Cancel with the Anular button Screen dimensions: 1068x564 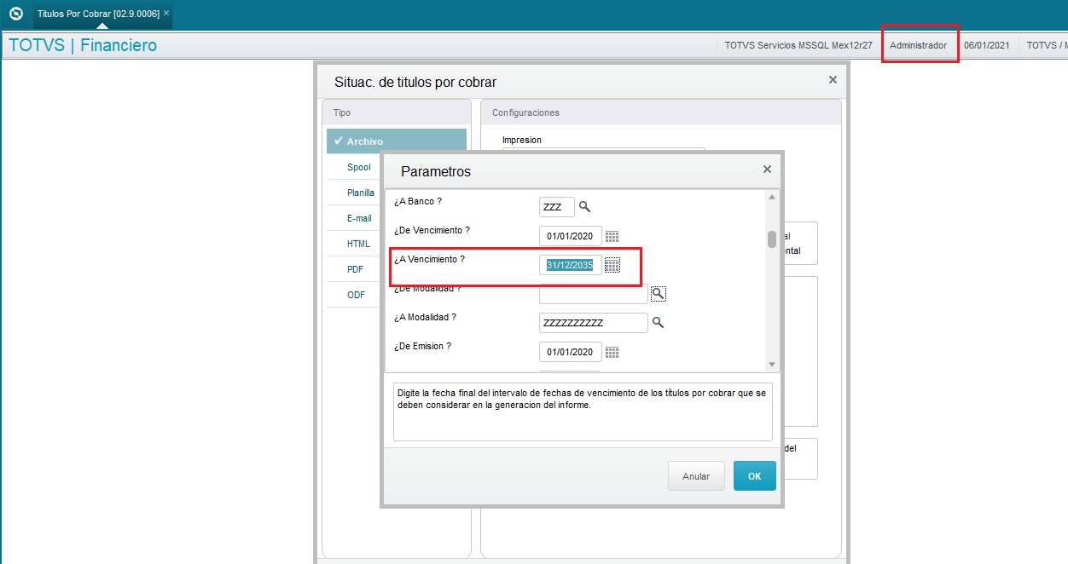pyautogui.click(x=696, y=476)
